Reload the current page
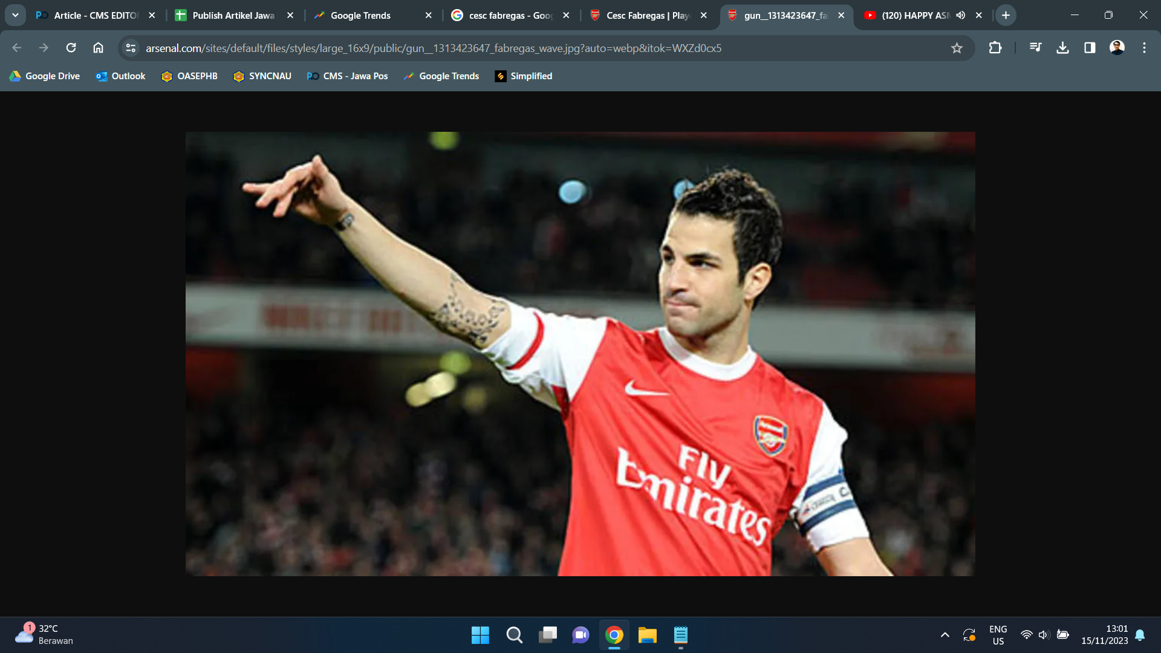 [x=71, y=48]
